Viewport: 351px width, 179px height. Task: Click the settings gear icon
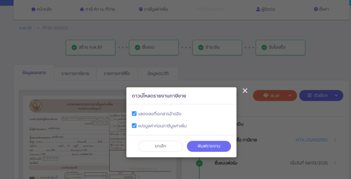click(316, 9)
